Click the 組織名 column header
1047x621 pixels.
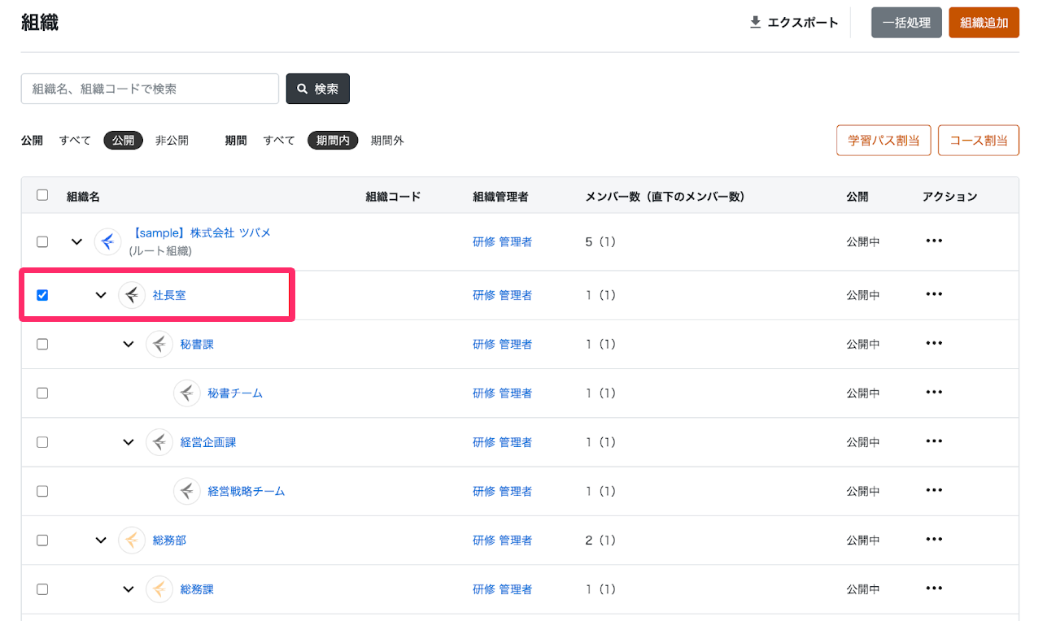tap(83, 196)
